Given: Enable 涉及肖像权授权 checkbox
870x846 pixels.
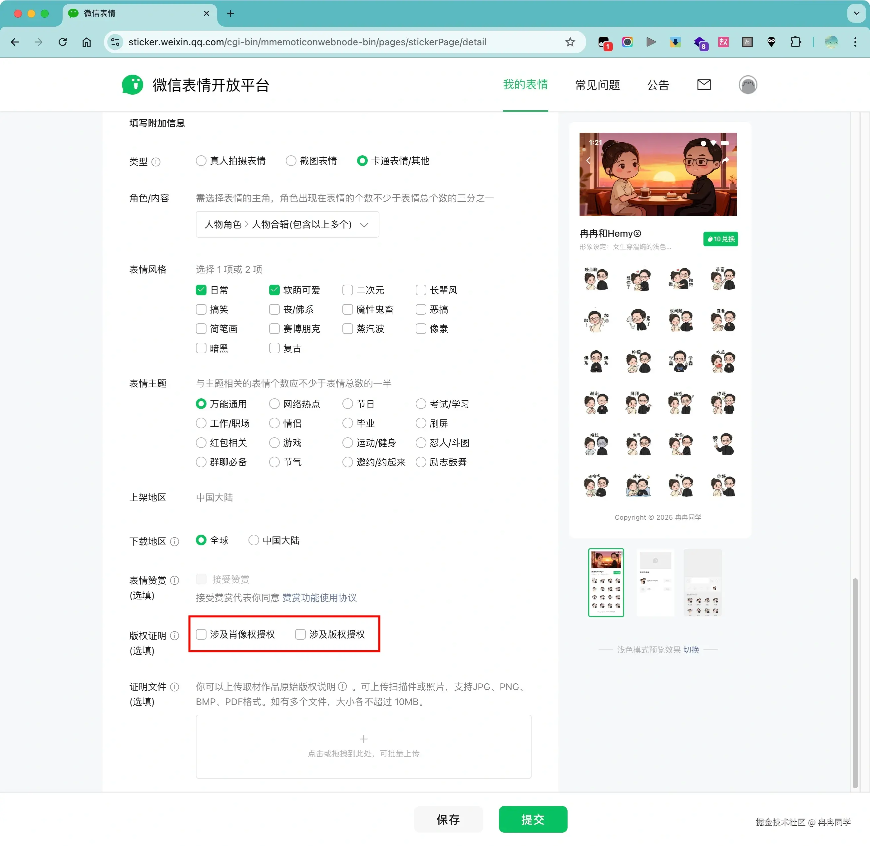Looking at the screenshot, I should click(201, 634).
